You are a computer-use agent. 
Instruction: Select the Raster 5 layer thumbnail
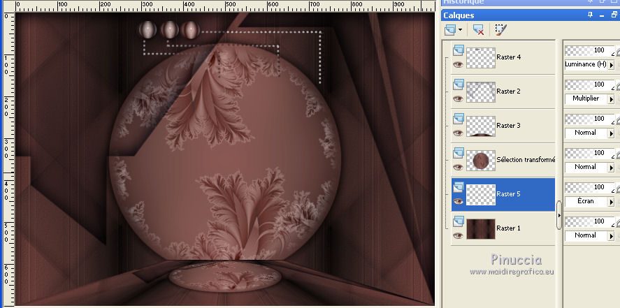(481, 195)
